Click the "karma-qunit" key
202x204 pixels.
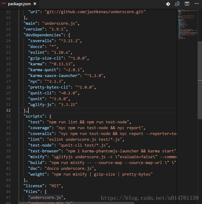[43, 70]
